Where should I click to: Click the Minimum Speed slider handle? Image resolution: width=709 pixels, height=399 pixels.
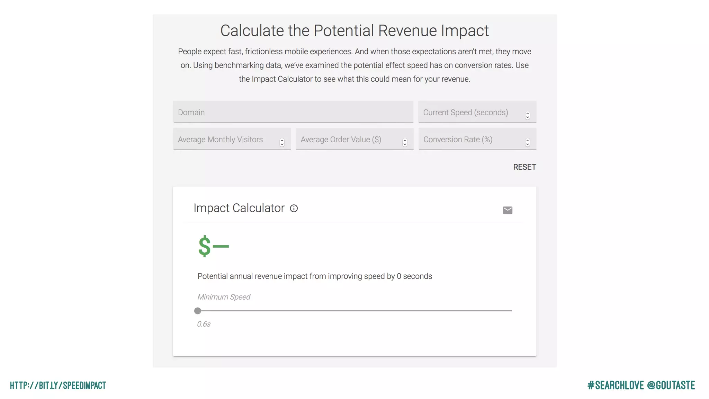[198, 311]
